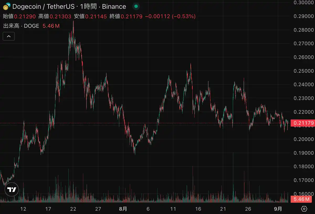
Task: Click the Dogecoin / TetherUS symbol title
Action: (x=43, y=7)
